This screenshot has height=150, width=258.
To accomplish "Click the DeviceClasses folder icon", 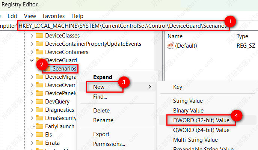I will (39, 36).
